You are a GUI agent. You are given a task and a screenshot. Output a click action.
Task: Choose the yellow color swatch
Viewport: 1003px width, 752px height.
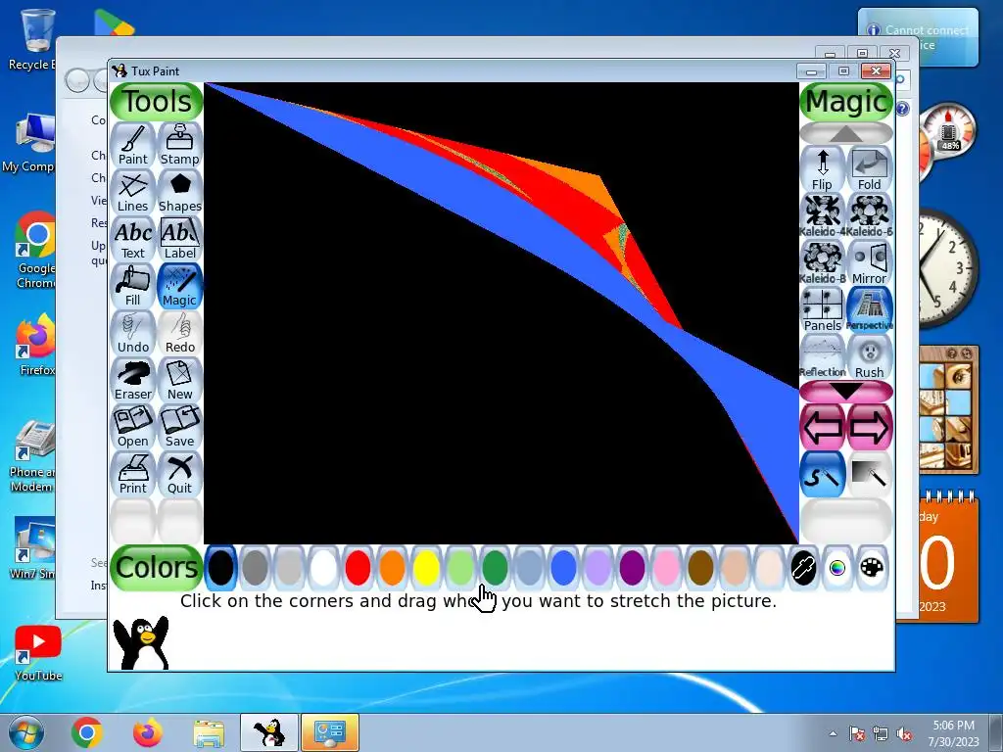(x=426, y=568)
